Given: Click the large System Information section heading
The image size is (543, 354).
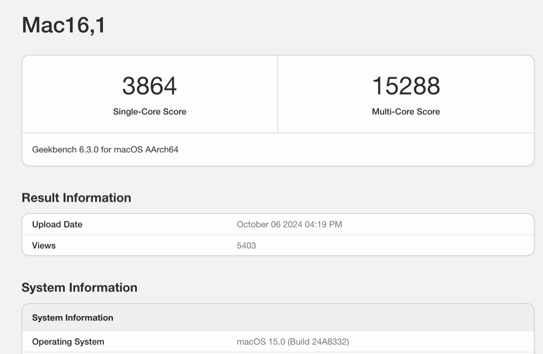Looking at the screenshot, I should tap(79, 288).
